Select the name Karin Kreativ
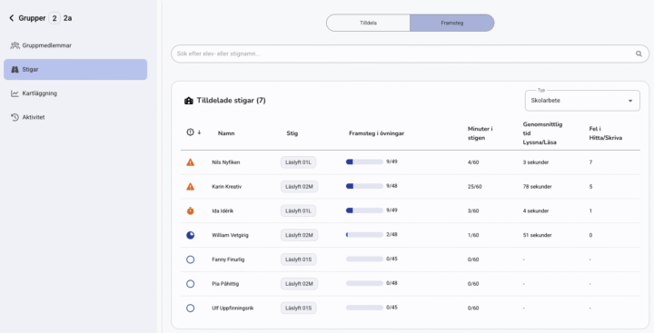The width and height of the screenshot is (654, 333). (226, 186)
